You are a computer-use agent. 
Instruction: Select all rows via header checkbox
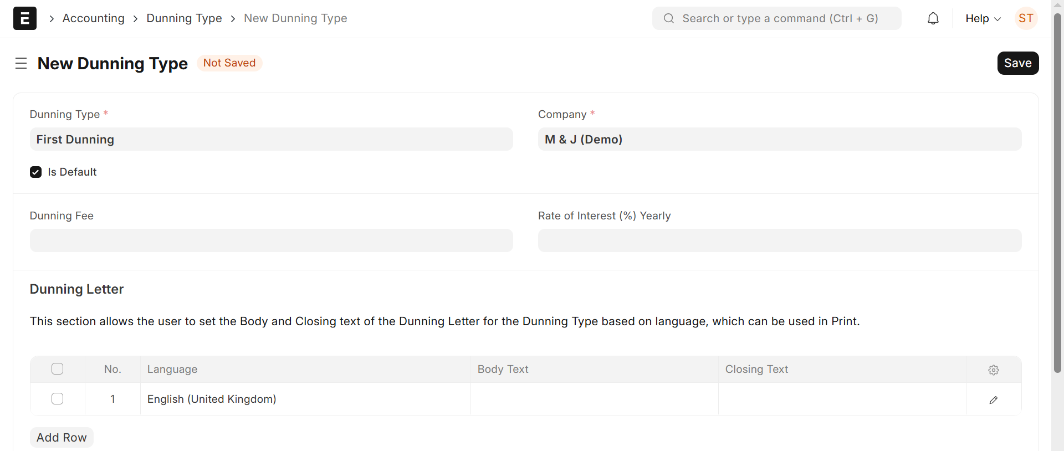tap(58, 369)
